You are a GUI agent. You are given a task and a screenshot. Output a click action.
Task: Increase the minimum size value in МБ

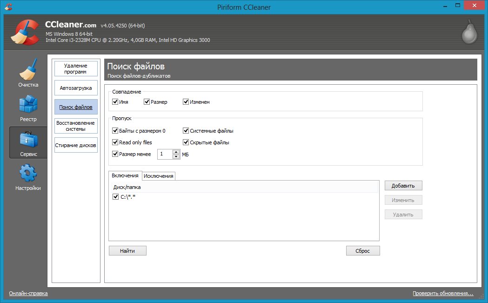pos(176,152)
